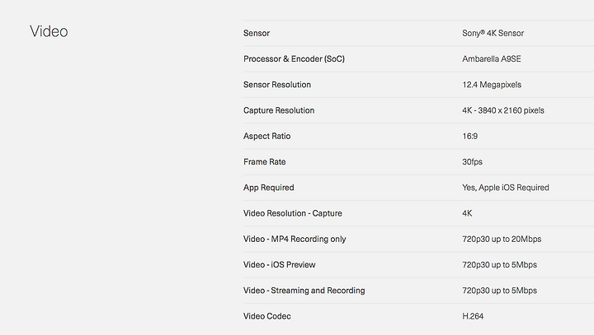Click Yes, Apple iOS Required text
This screenshot has height=335, width=594.
click(x=506, y=188)
